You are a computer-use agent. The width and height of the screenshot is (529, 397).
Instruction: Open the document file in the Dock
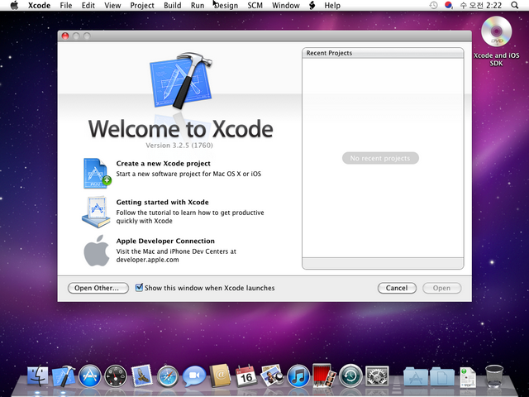click(468, 377)
